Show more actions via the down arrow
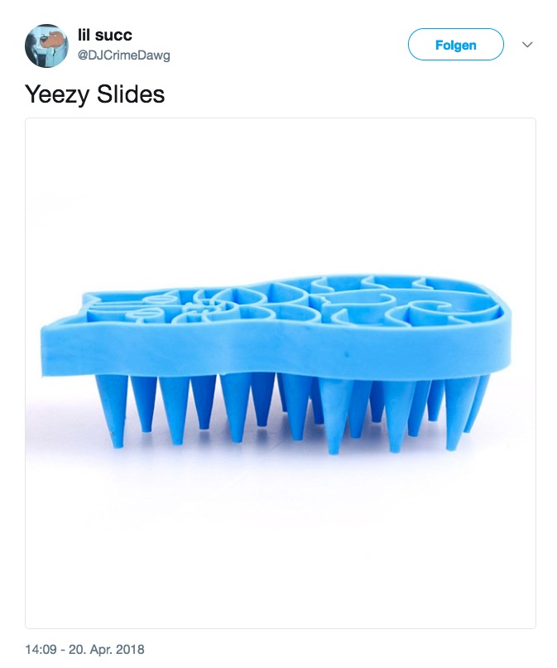The width and height of the screenshot is (557, 668). tap(527, 45)
